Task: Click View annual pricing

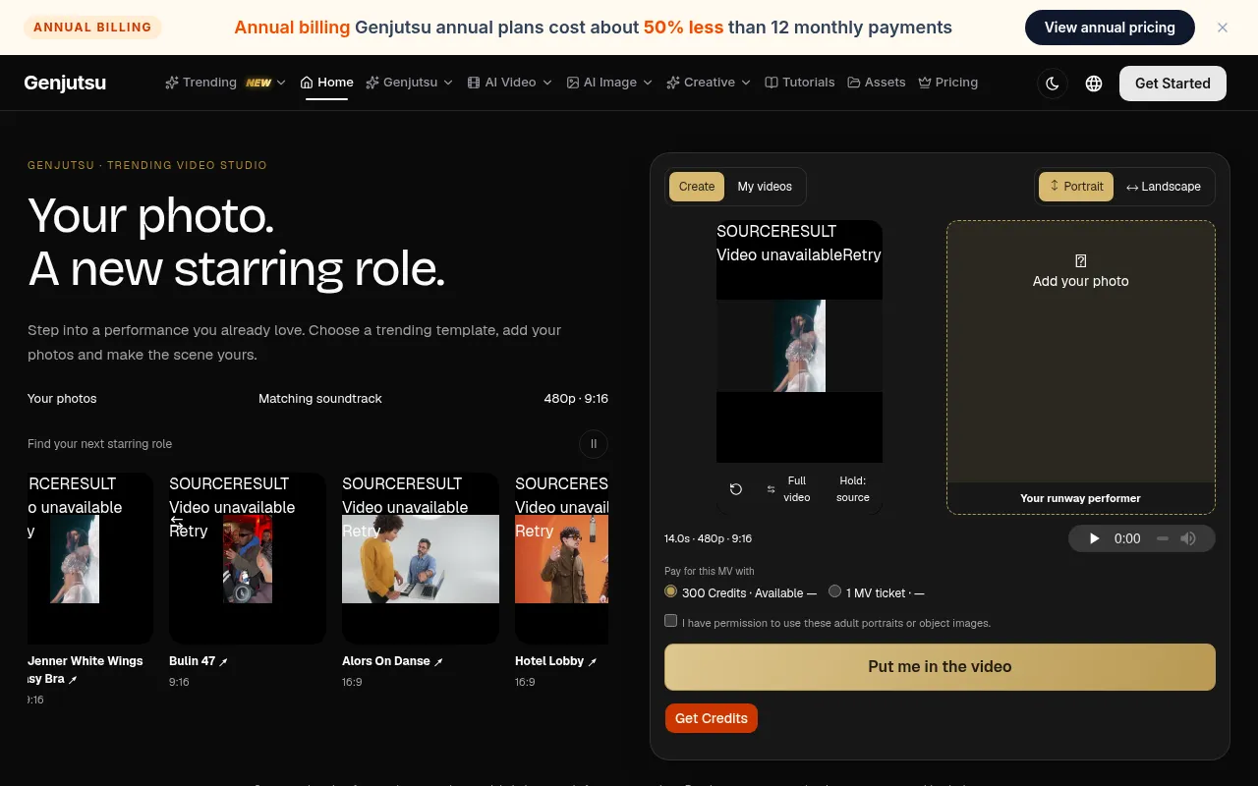Action: point(1110,28)
